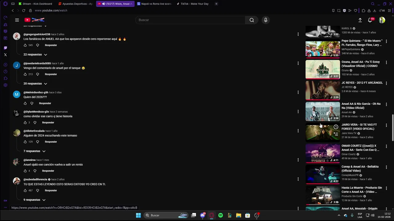
Task: Open X in the Opera sidebar
Action: tap(5, 55)
